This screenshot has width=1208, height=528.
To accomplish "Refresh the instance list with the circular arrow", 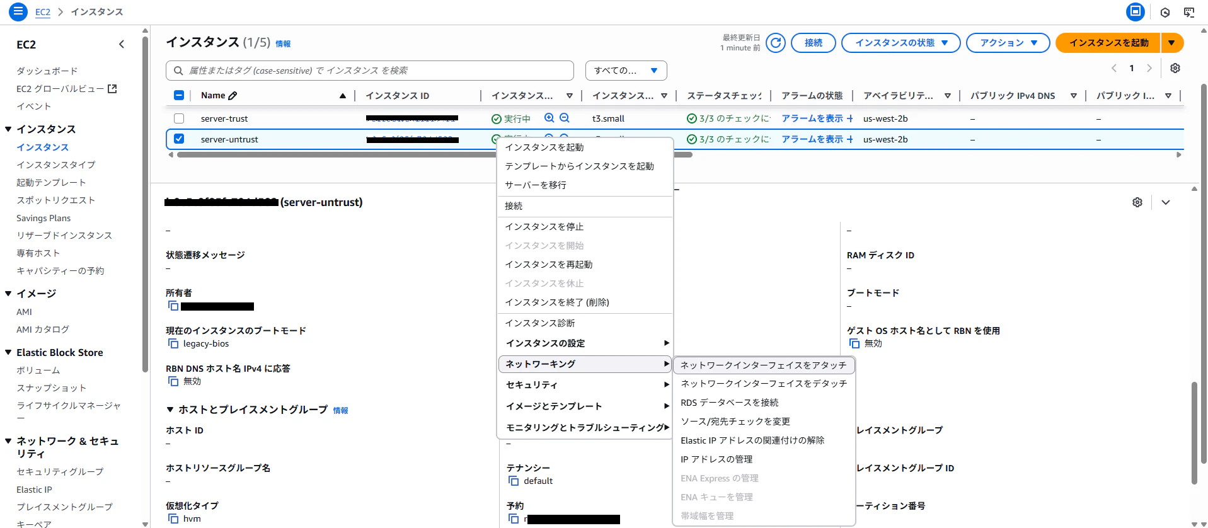I will (x=776, y=43).
